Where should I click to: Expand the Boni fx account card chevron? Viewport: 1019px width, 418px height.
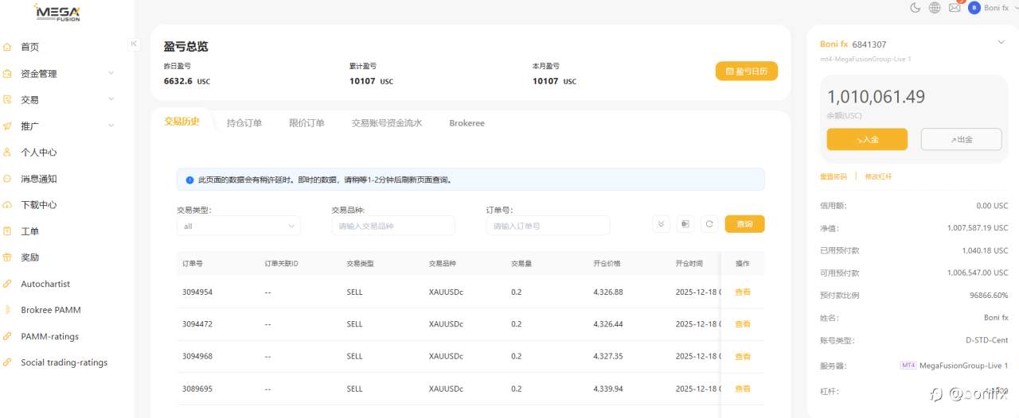[x=1001, y=42]
